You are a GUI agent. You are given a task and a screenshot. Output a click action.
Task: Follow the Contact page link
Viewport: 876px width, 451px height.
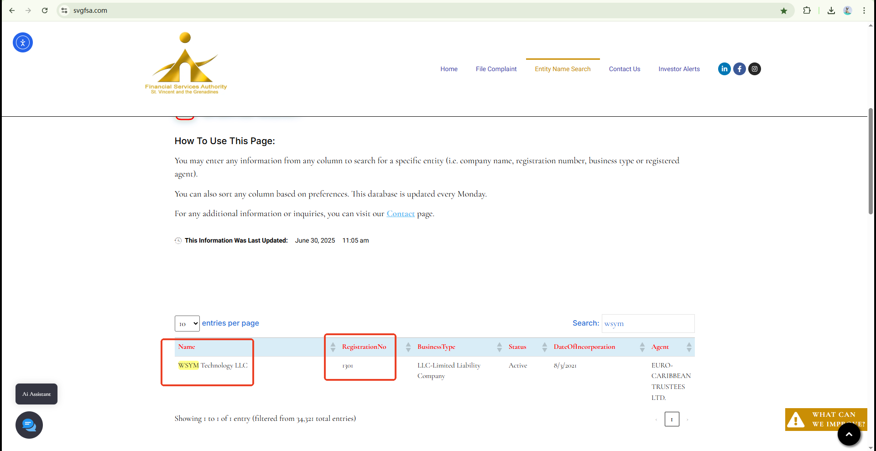coord(401,213)
